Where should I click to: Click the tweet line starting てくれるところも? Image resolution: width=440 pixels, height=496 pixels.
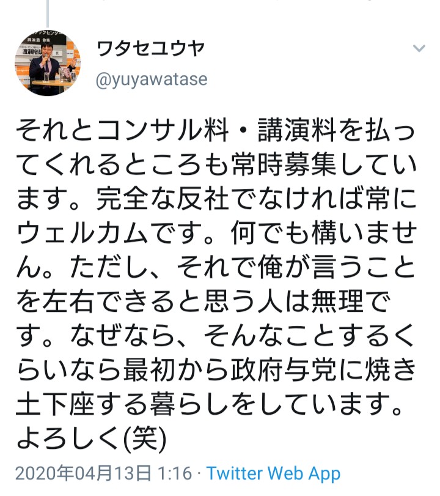(x=216, y=165)
